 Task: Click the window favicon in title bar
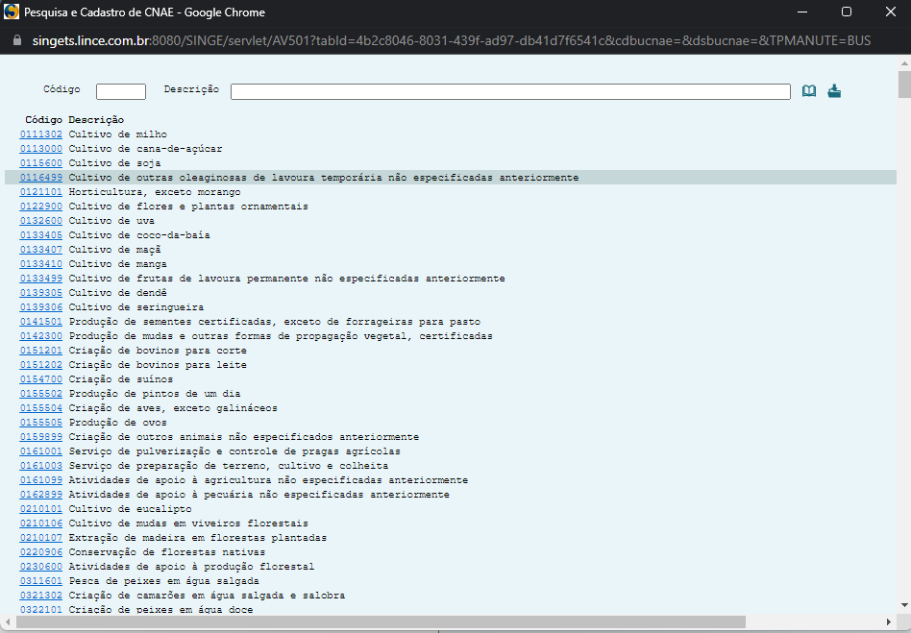click(12, 12)
